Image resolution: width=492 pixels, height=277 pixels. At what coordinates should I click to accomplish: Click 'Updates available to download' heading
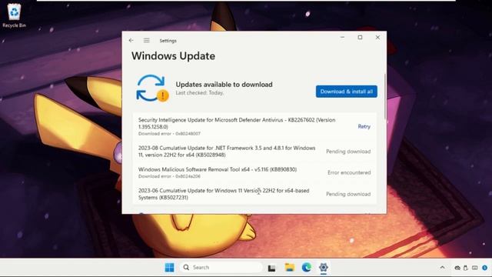[224, 85]
